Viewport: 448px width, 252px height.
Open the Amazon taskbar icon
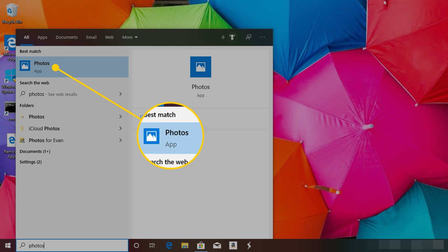click(233, 245)
